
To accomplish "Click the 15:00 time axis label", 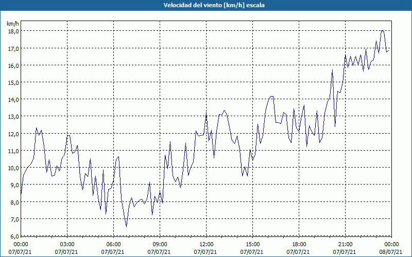I will tap(253, 245).
